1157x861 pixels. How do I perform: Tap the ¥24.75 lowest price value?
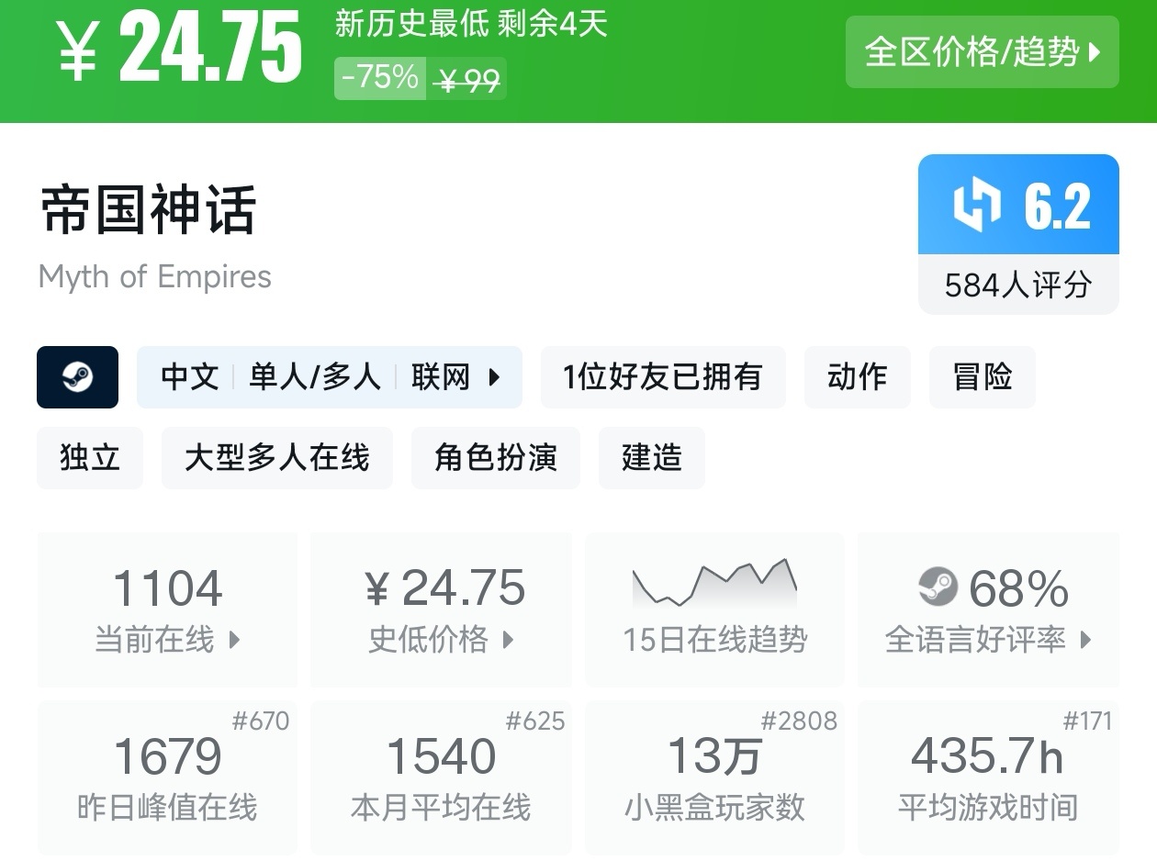(445, 588)
